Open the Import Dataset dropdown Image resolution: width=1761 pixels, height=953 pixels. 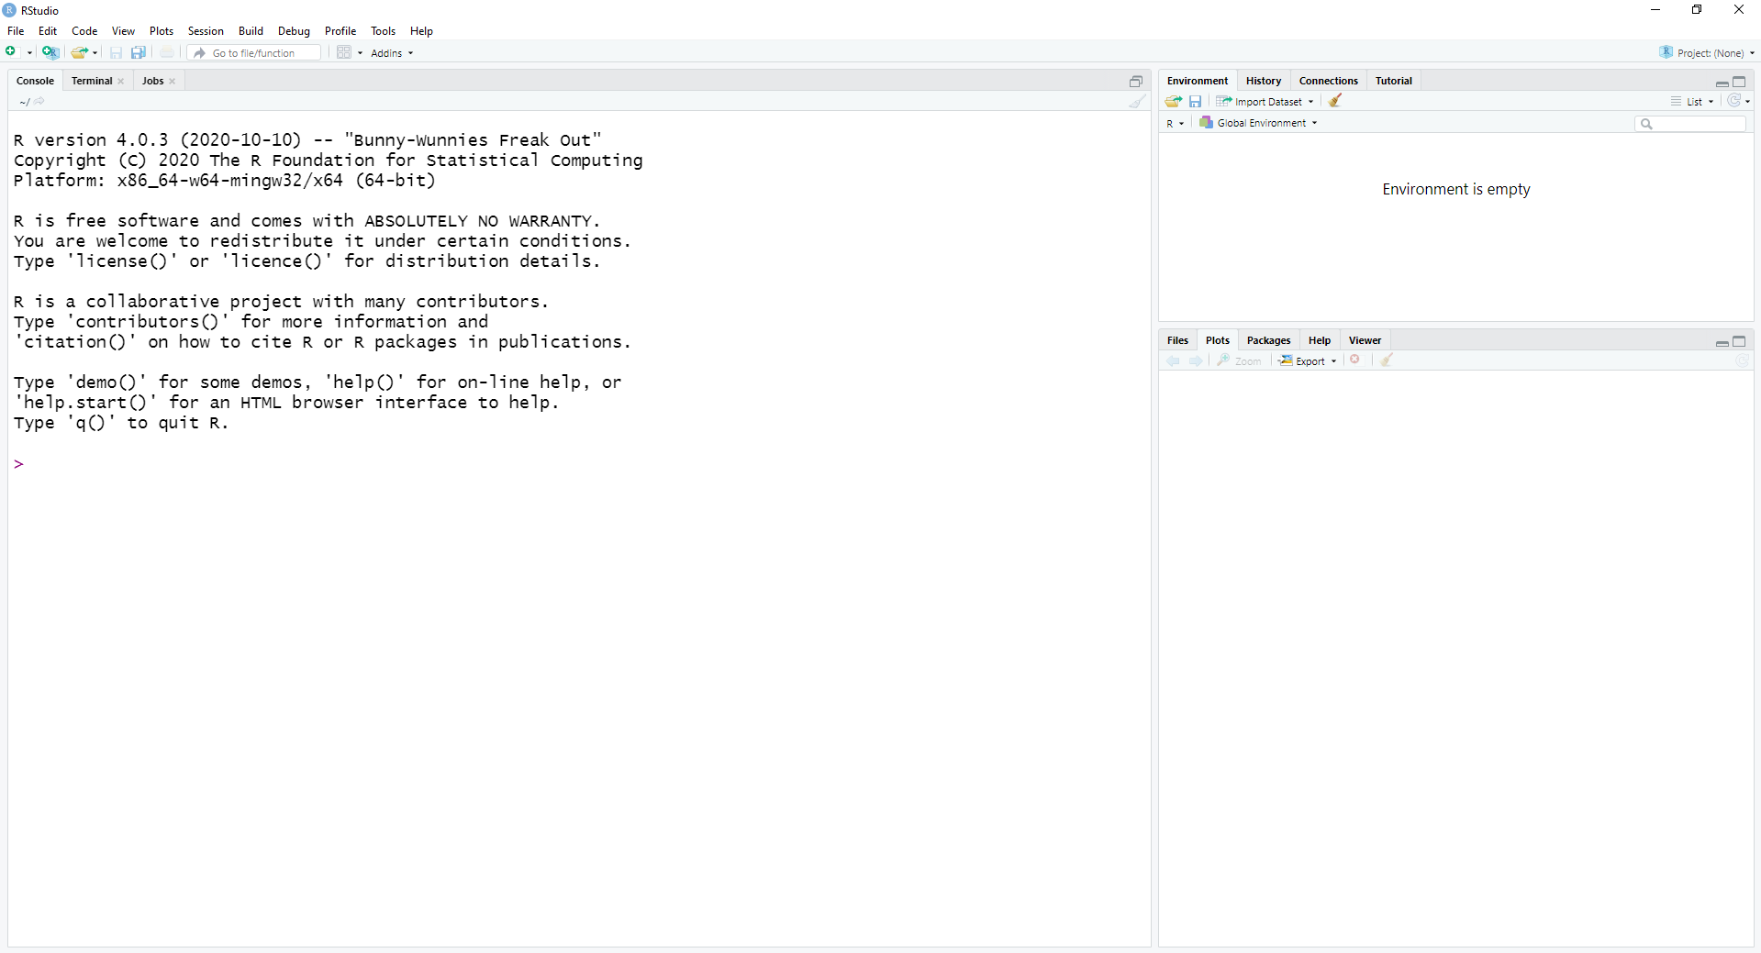click(x=1267, y=102)
